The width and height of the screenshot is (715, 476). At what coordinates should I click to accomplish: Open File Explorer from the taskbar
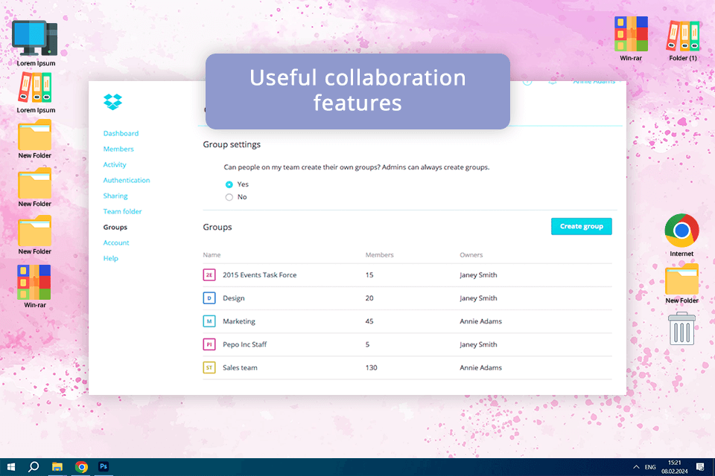pyautogui.click(x=57, y=467)
